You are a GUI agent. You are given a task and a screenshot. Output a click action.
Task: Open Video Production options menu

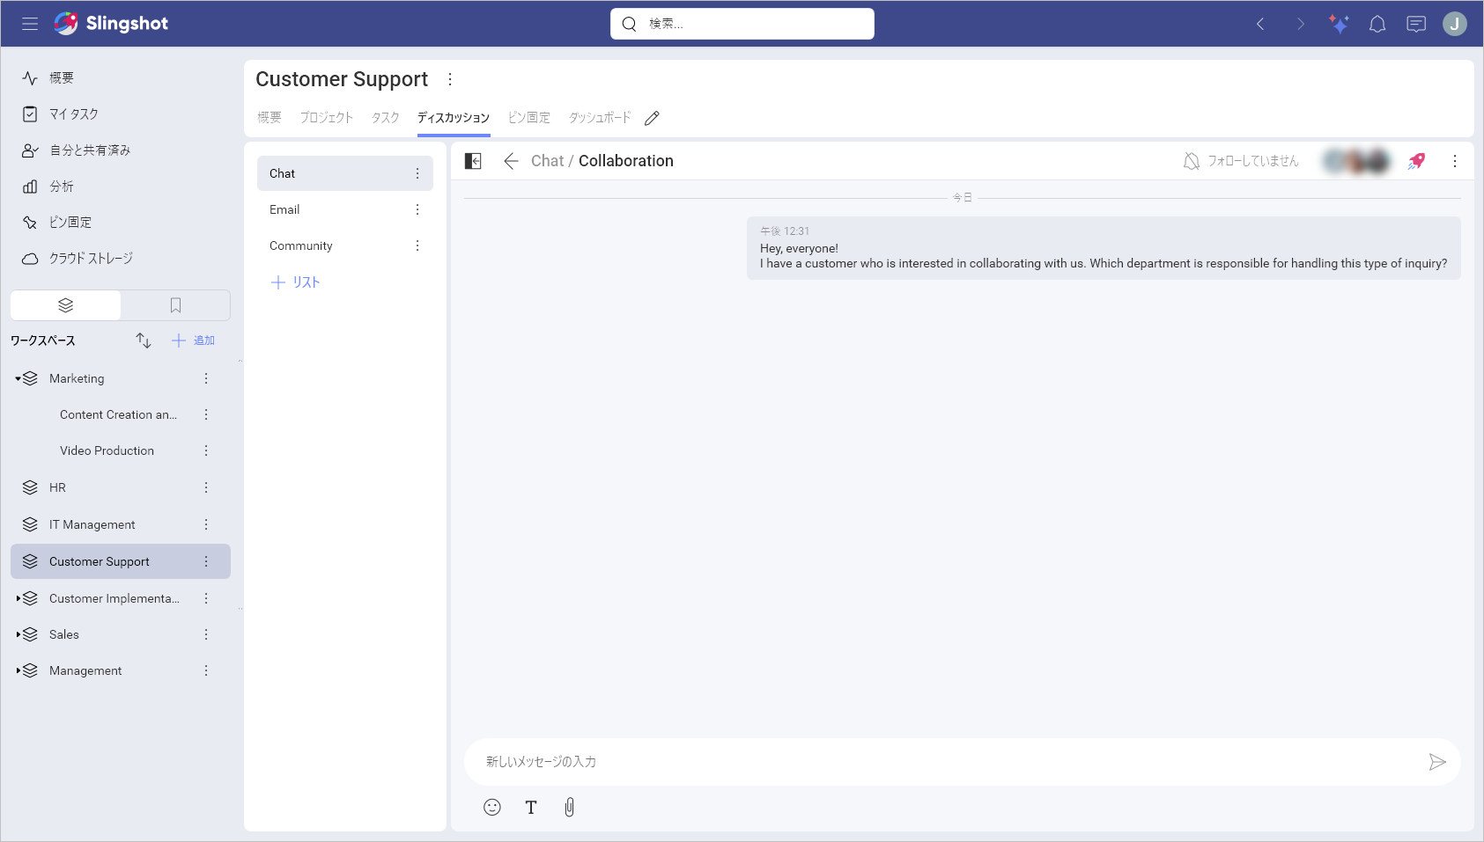coord(206,450)
